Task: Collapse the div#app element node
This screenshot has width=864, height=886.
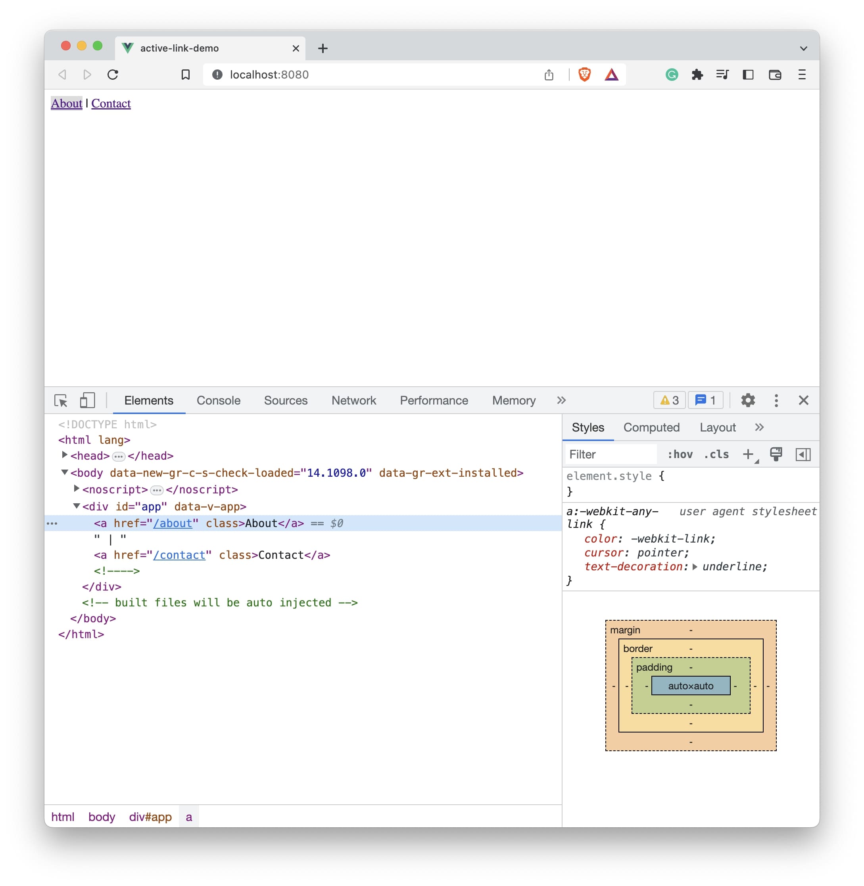Action: click(x=76, y=506)
